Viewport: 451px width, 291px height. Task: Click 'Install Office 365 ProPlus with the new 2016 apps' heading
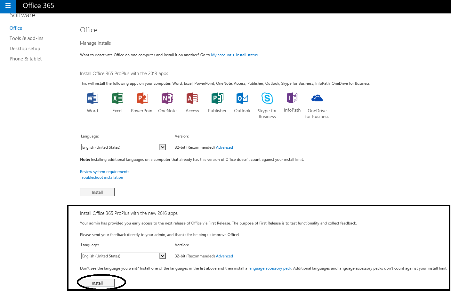click(x=129, y=213)
